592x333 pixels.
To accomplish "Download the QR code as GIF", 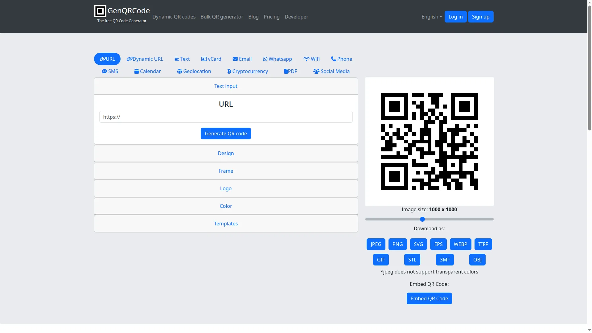I will [381, 260].
